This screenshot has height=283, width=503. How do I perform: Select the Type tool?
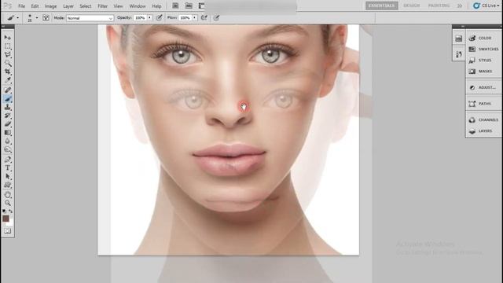8,167
